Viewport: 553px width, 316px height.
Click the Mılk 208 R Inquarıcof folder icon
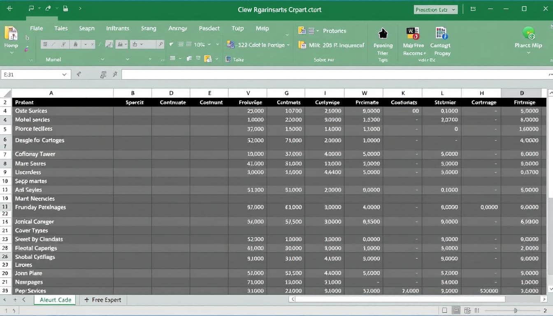(x=302, y=45)
